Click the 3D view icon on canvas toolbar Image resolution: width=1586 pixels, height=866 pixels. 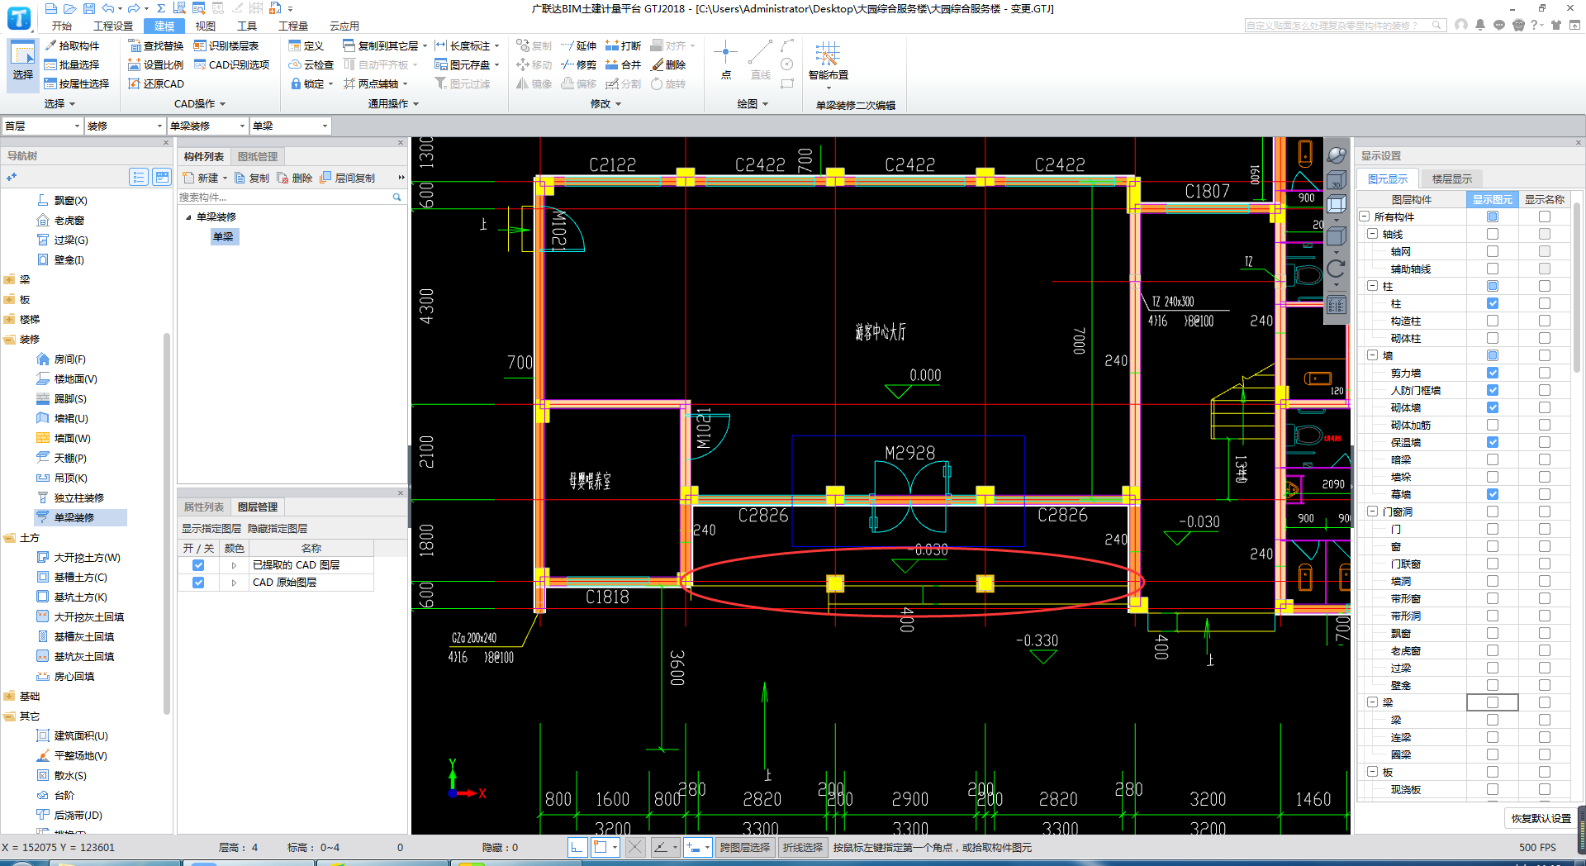(x=1337, y=180)
